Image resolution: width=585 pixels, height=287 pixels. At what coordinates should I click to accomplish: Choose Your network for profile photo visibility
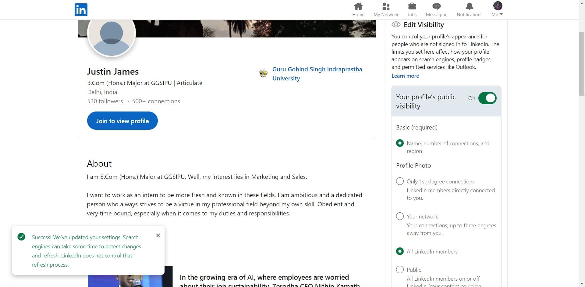[x=399, y=216]
